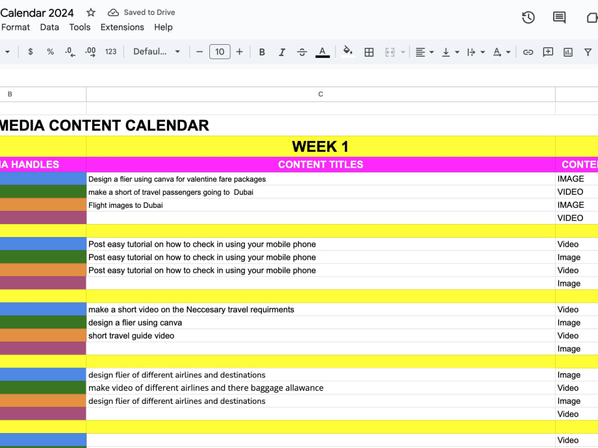
Task: Select 'make a short of travel passengers' cell
Action: pos(321,192)
